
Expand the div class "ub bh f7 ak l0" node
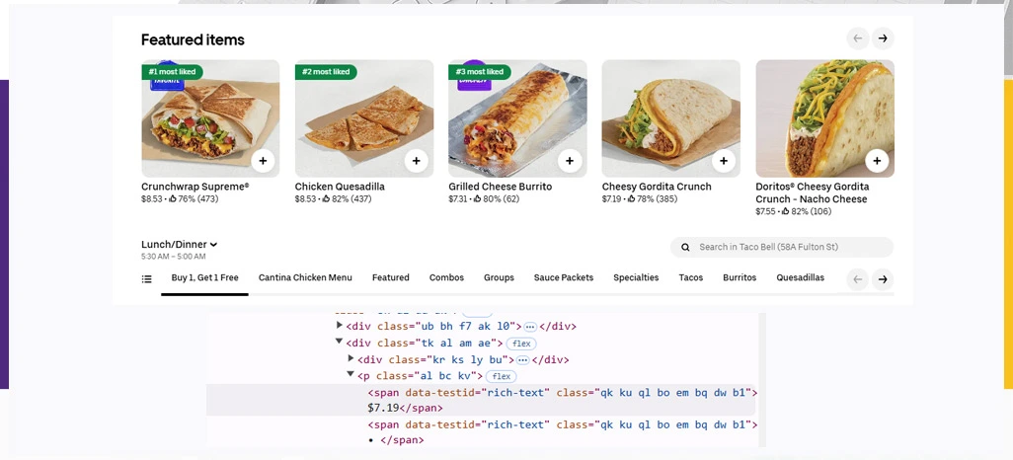pyautogui.click(x=340, y=326)
